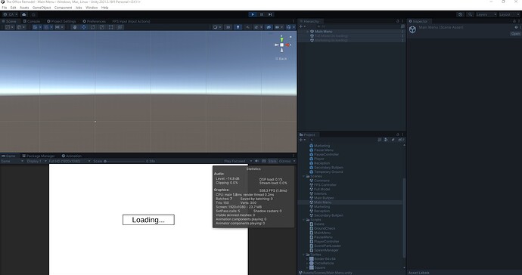Collapse the Scripts folder in Project
Image resolution: width=522 pixels, height=275 pixels.
click(303, 220)
